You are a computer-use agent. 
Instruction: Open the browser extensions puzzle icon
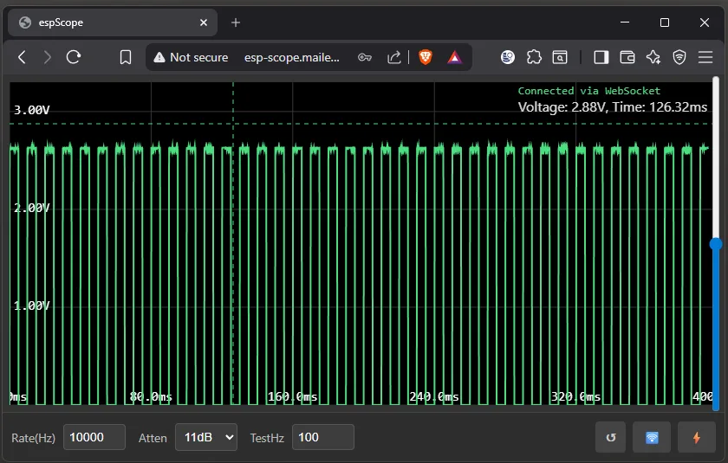pos(534,57)
